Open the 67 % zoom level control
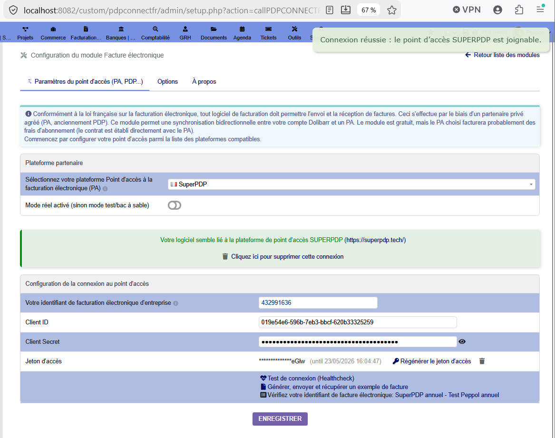This screenshot has width=555, height=438. 369,10
